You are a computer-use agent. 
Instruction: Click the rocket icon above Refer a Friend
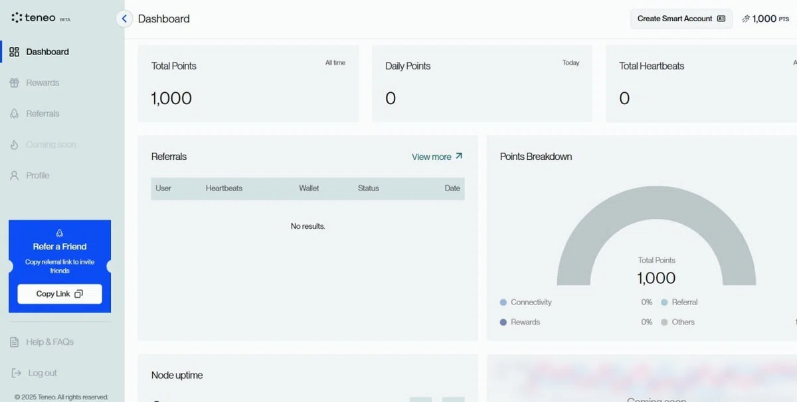[60, 234]
